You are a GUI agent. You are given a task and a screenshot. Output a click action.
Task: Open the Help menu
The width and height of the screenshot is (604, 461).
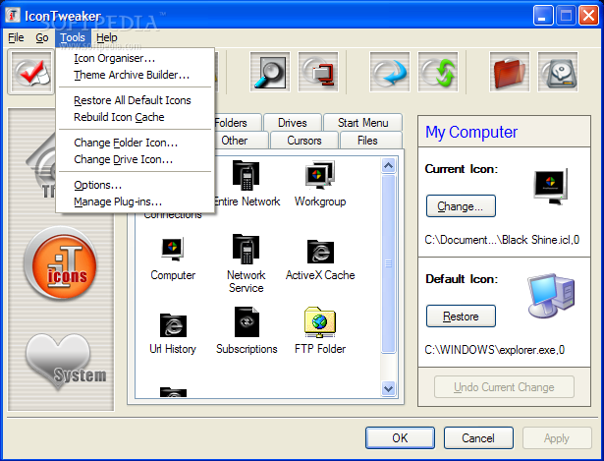[x=107, y=37]
